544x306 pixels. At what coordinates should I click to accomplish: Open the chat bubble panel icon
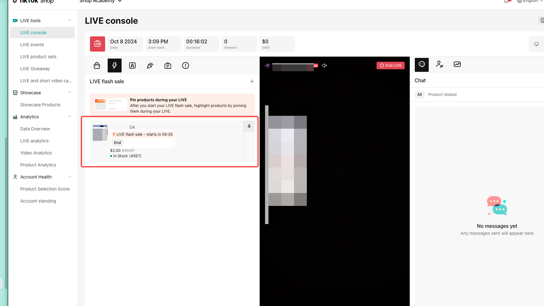pyautogui.click(x=422, y=65)
